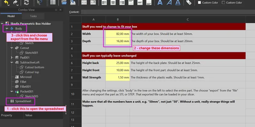255x127 pixels.
Task: Click the merge cells icon
Action: [84, 2]
